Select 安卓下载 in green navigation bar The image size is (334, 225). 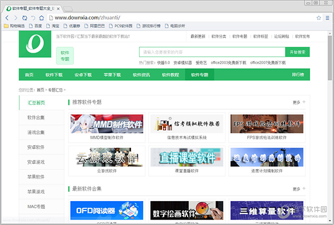(x=83, y=74)
